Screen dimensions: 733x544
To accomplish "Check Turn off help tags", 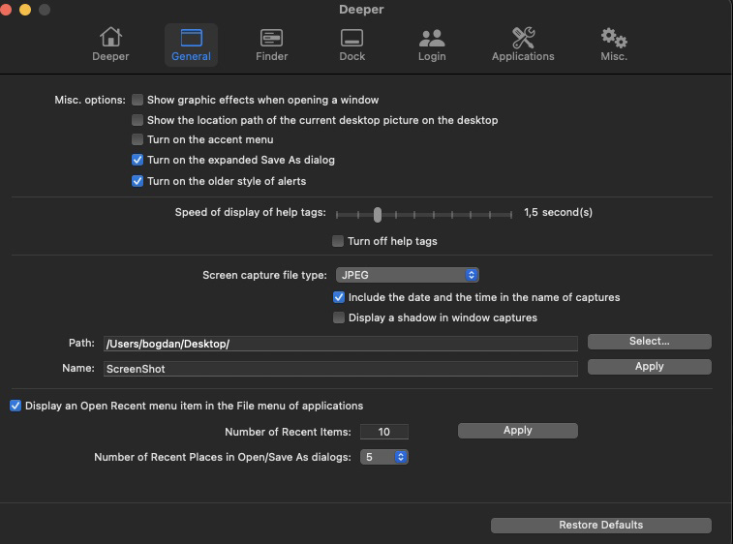I will tap(338, 241).
